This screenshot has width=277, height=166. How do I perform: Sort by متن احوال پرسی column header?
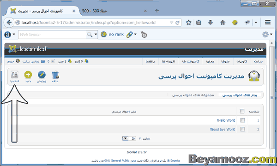pos(124,112)
